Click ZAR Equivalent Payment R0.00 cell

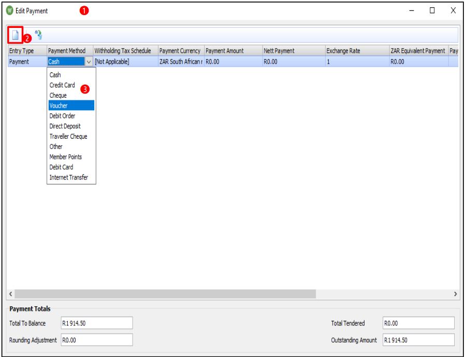419,62
